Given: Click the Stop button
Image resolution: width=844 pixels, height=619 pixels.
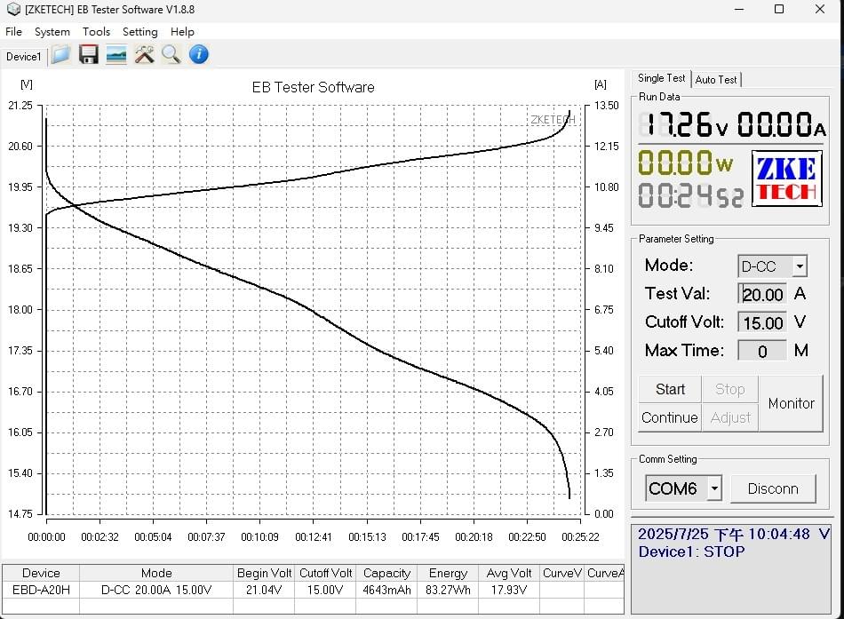Looking at the screenshot, I should pos(730,389).
